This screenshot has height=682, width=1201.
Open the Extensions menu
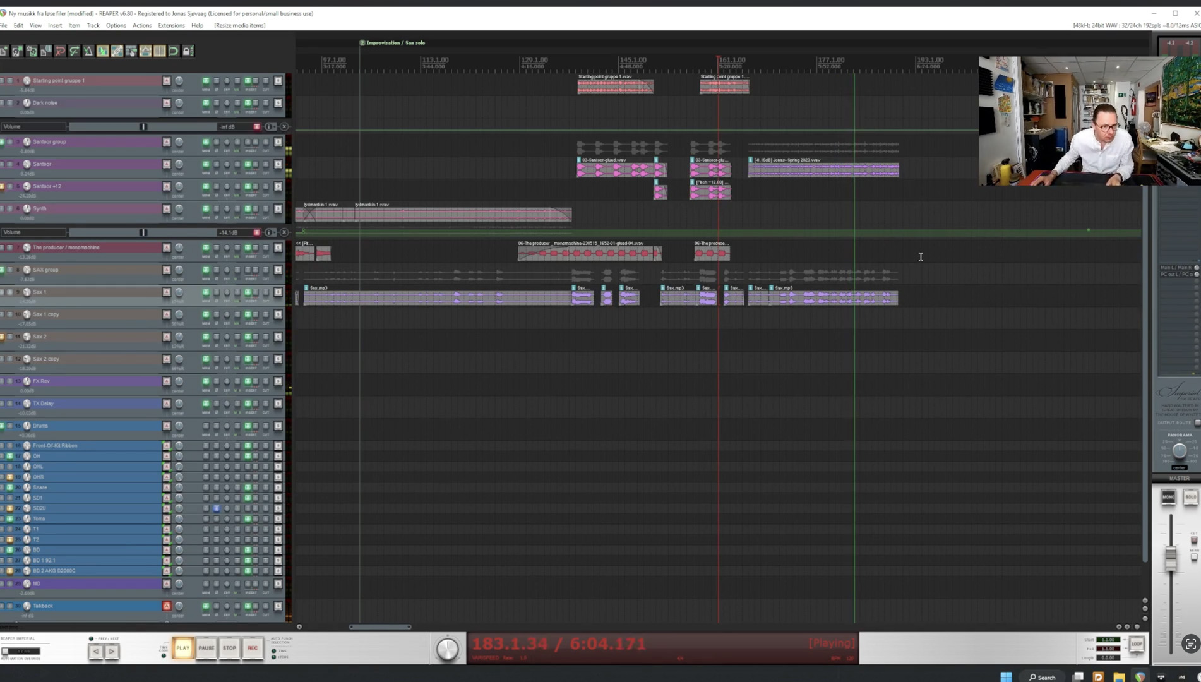[x=171, y=25]
